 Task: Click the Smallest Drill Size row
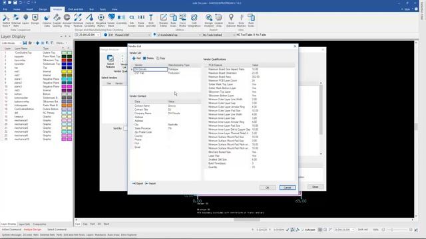click(250, 159)
